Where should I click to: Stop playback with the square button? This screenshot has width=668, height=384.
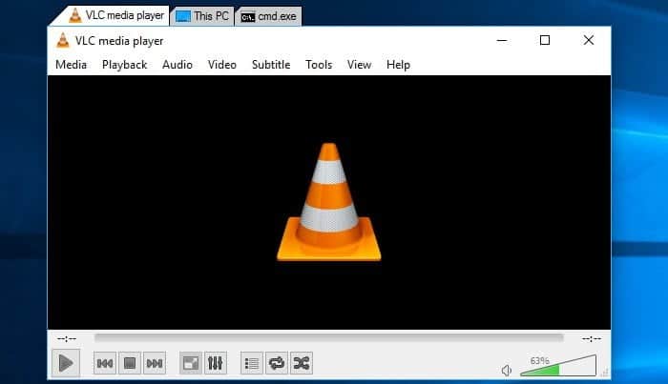pyautogui.click(x=130, y=363)
